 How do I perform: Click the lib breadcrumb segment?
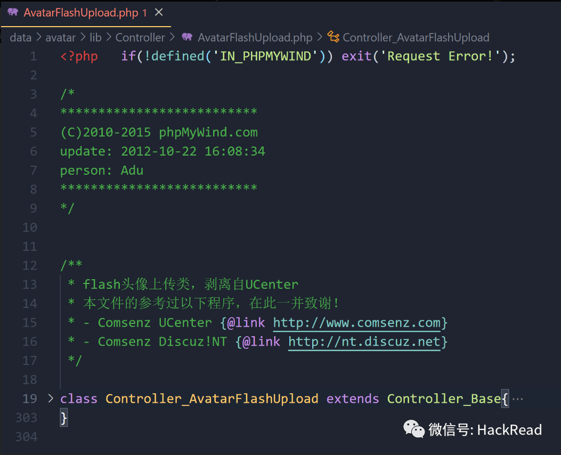point(95,37)
